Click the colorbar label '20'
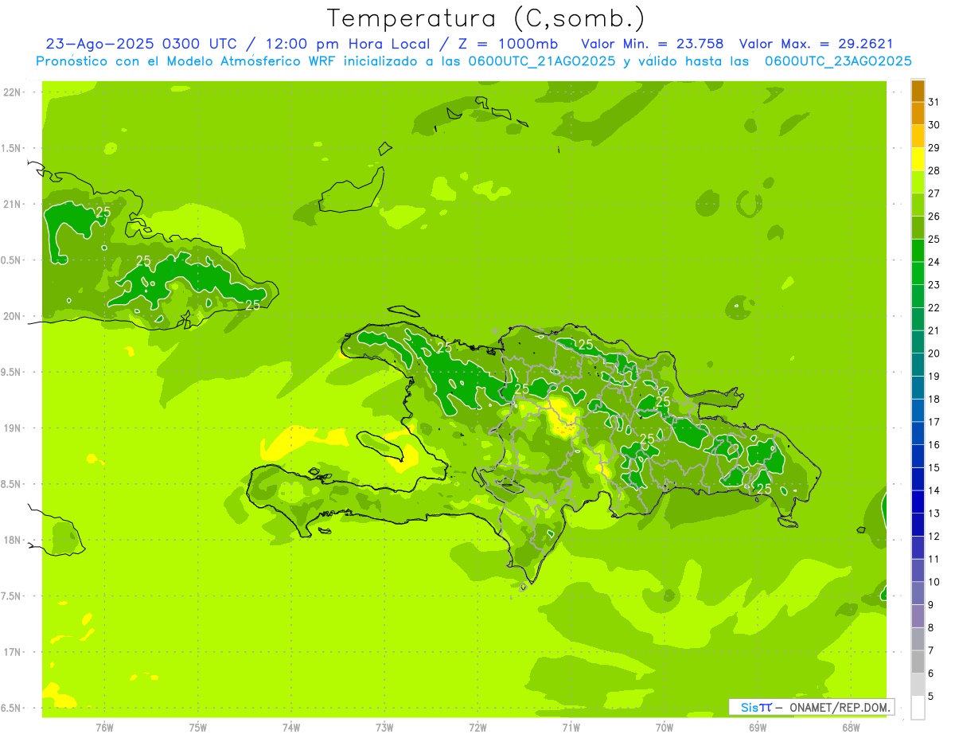Viewport: 955px width, 738px height. [x=934, y=353]
